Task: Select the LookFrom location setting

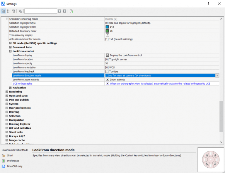Action: (x=116, y=59)
